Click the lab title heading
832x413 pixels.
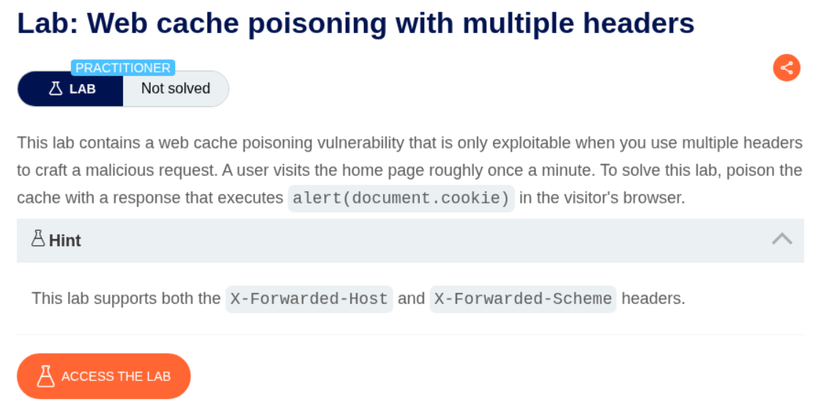pos(355,24)
